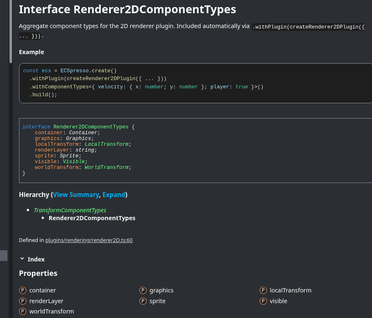This screenshot has width=372, height=318.
Task: Click the container: Container line in signature
Action: (x=67, y=133)
